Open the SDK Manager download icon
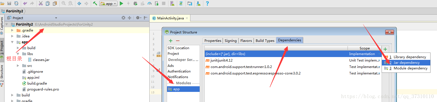The width and height of the screenshot is (437, 102). tap(199, 3)
